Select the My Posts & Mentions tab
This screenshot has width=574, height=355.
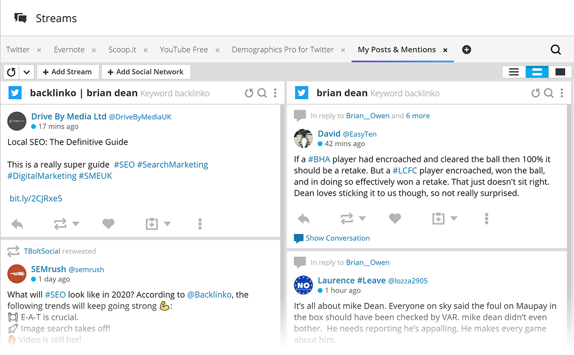397,50
